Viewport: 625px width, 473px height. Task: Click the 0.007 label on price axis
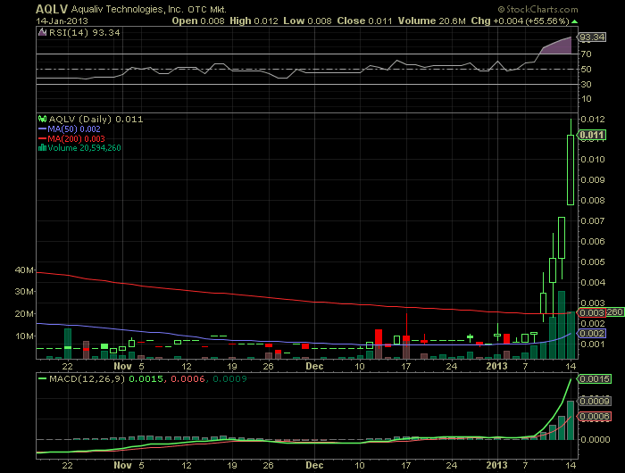(x=593, y=220)
